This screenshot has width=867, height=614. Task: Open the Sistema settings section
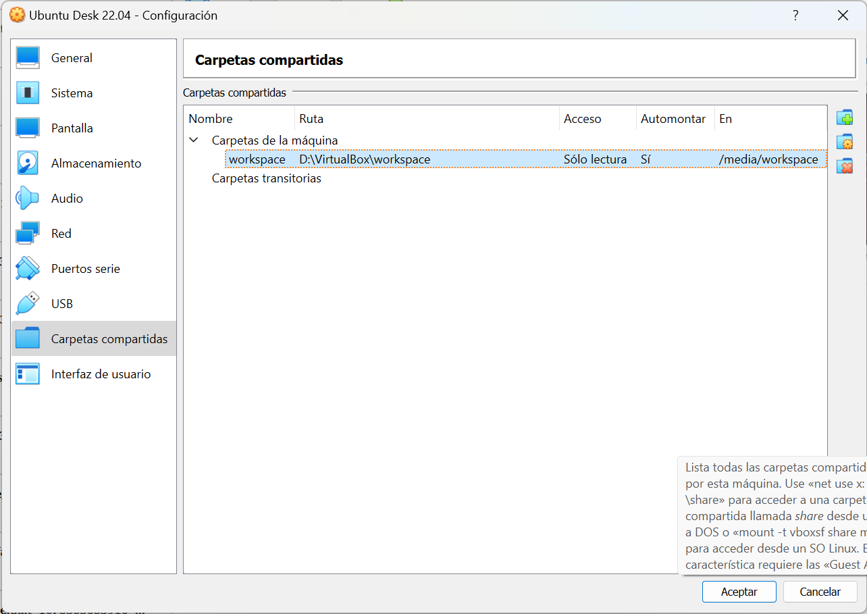pos(71,93)
